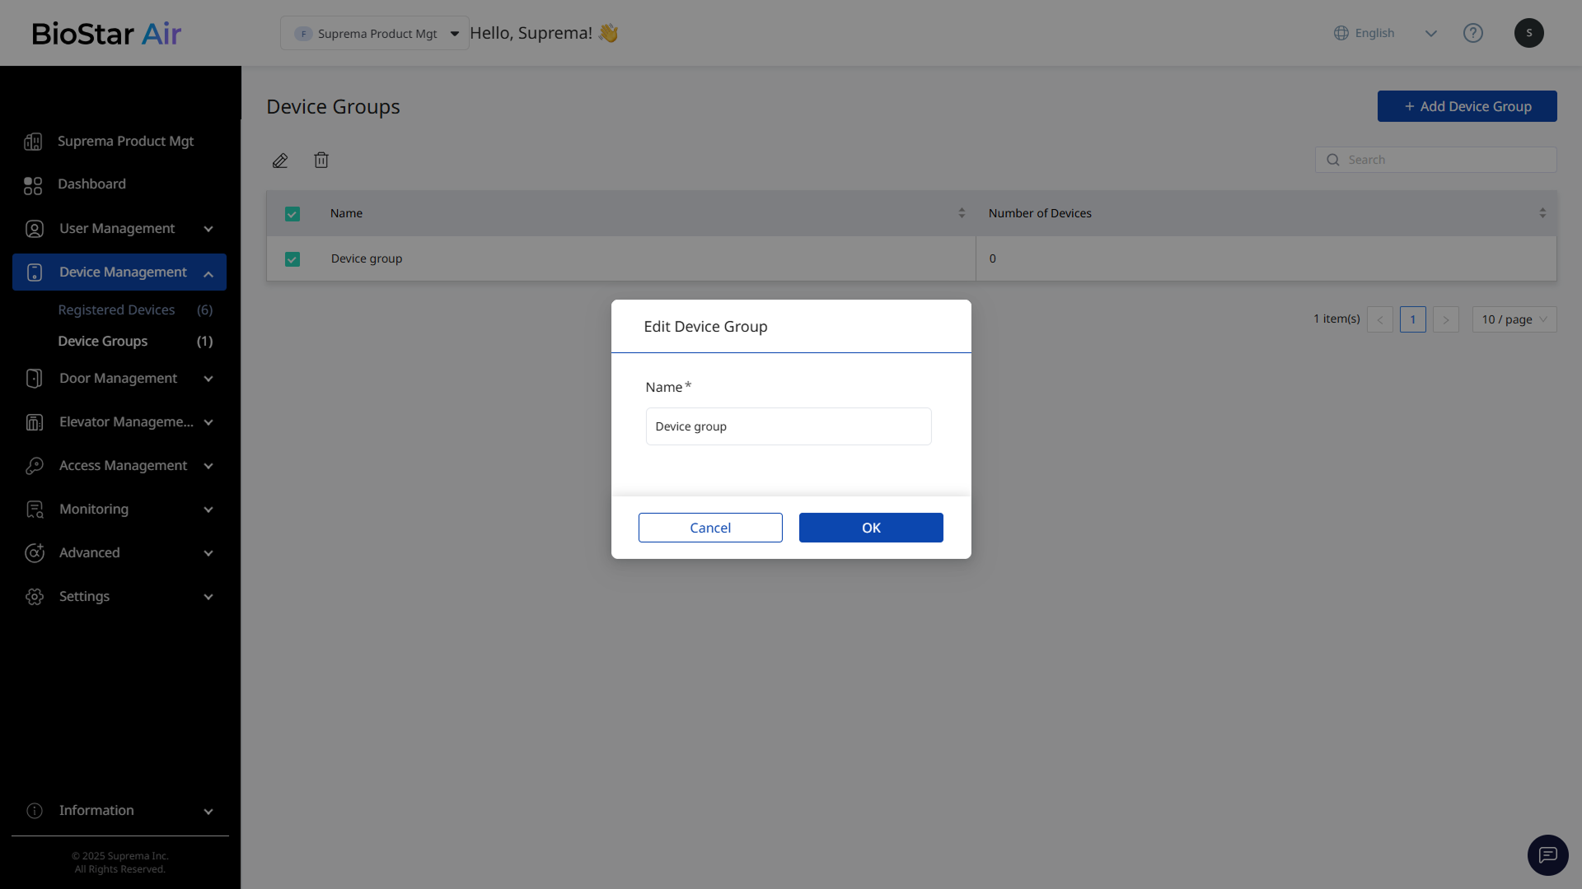Image resolution: width=1582 pixels, height=889 pixels.
Task: Select Device Groups submenu item
Action: point(103,342)
